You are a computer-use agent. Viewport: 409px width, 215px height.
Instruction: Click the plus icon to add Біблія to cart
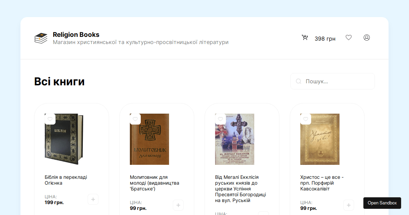tap(93, 199)
